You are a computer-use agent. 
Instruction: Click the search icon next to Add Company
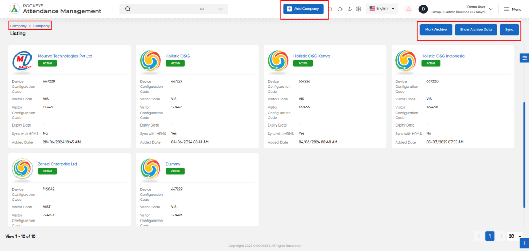point(330,9)
